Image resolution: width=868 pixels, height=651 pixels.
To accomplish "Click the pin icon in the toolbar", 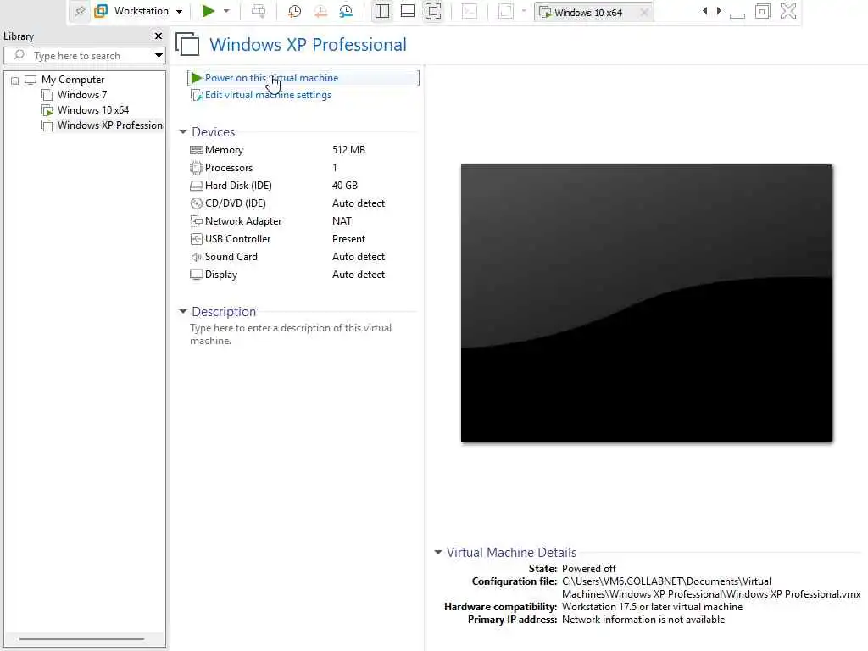I will pos(80,11).
